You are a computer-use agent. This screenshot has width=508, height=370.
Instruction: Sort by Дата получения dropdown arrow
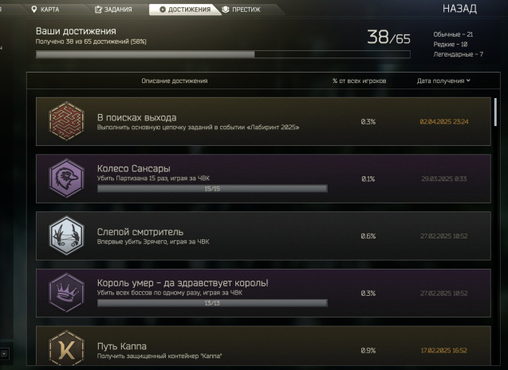tap(468, 81)
